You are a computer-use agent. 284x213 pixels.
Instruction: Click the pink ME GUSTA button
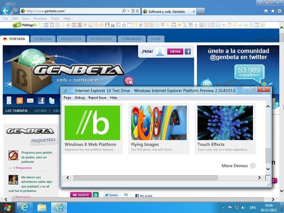tap(81, 195)
